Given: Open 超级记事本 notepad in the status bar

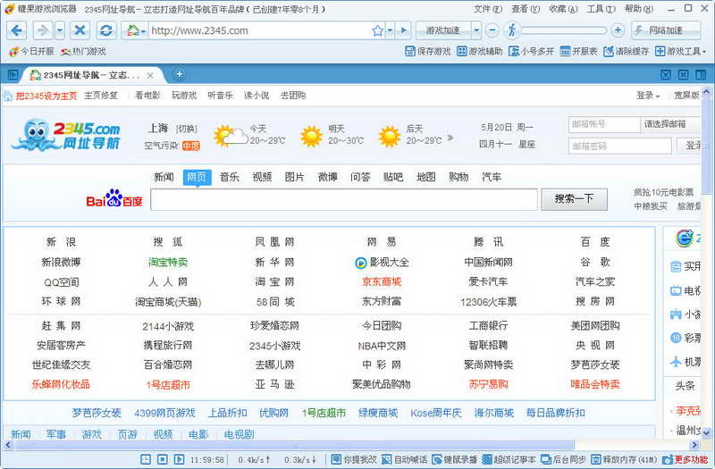Looking at the screenshot, I should click(509, 459).
